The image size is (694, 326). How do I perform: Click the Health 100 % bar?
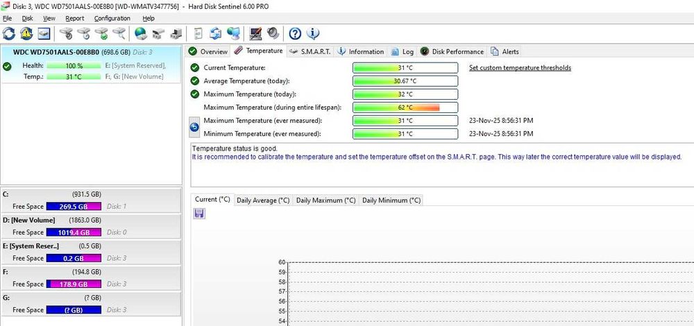tap(74, 65)
